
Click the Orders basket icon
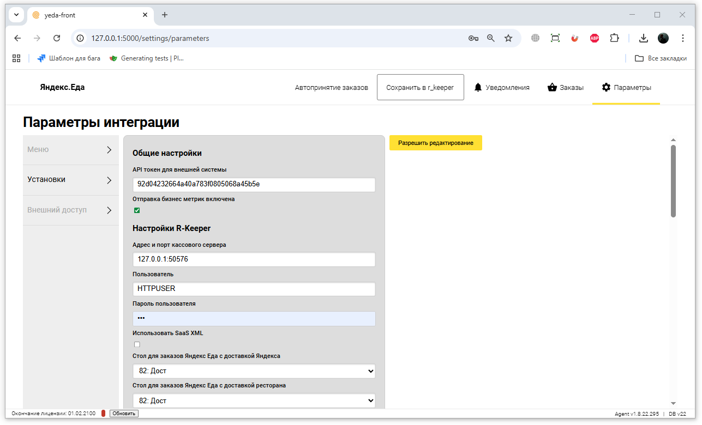[552, 88]
